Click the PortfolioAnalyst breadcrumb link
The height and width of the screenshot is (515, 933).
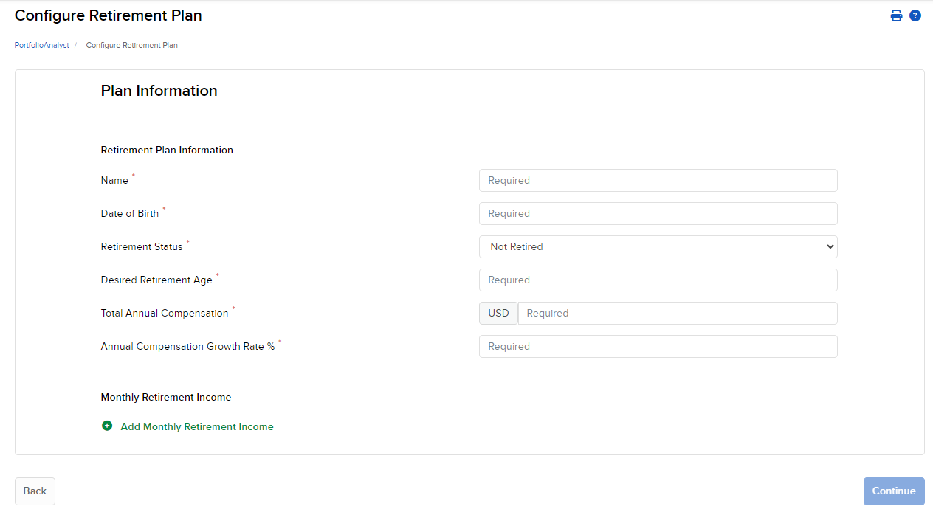(41, 45)
